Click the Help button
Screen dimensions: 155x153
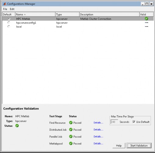pos(119,146)
